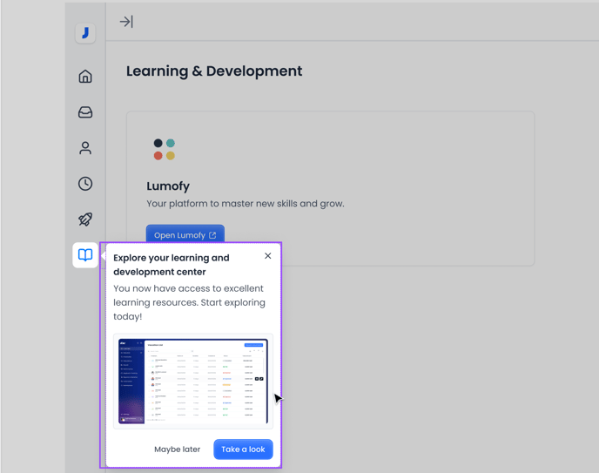Select the open book learning icon
Viewport: 599px width, 473px height.
pyautogui.click(x=85, y=255)
